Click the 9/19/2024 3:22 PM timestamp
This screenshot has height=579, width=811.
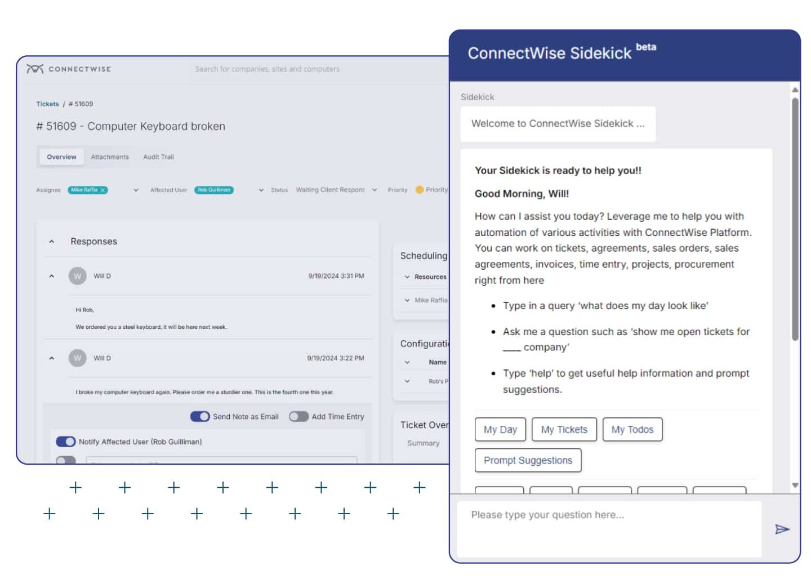[x=336, y=358]
